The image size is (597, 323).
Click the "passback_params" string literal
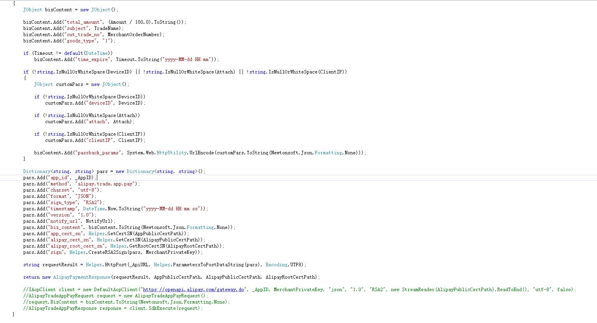[x=98, y=153]
